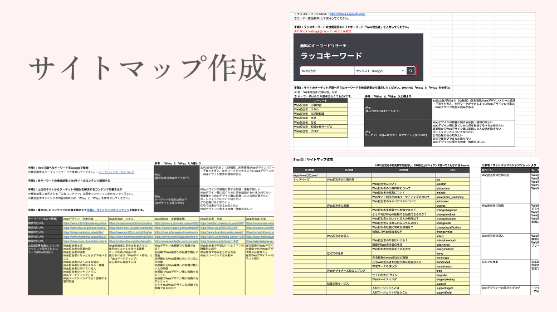Select the 'home/search' URL cell
Viewport: 557px width, 312px height.
point(452,266)
